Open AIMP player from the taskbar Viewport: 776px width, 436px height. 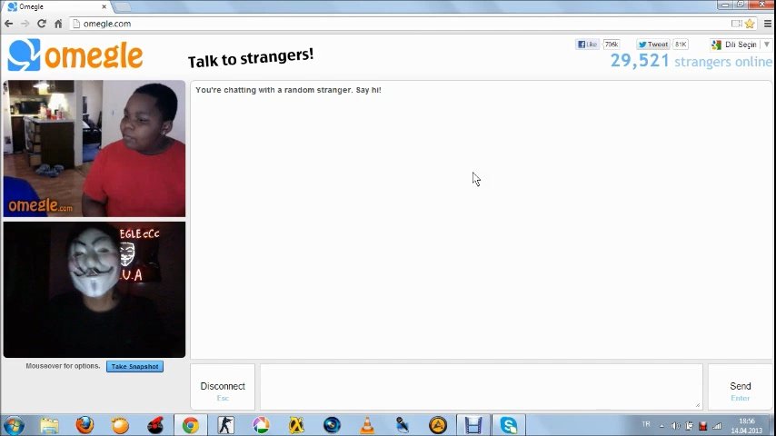click(438, 425)
